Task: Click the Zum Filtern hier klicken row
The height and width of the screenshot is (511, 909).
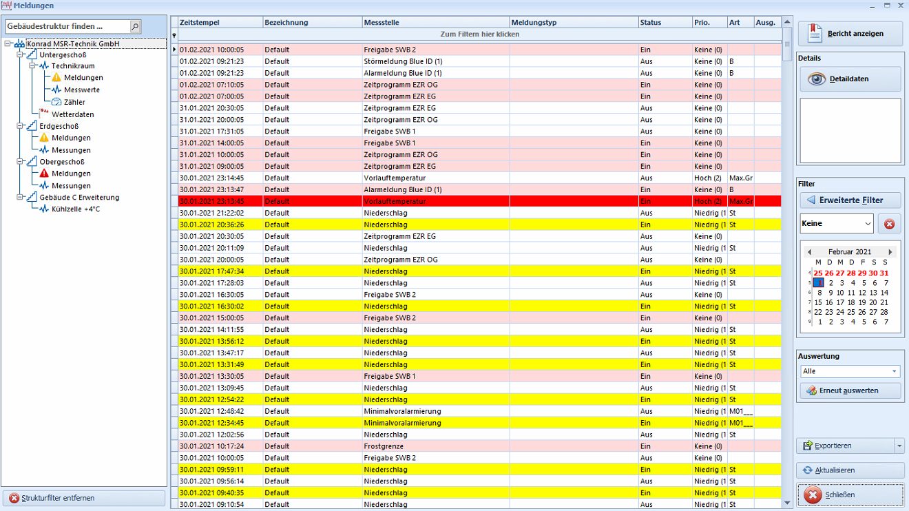Action: [x=479, y=34]
